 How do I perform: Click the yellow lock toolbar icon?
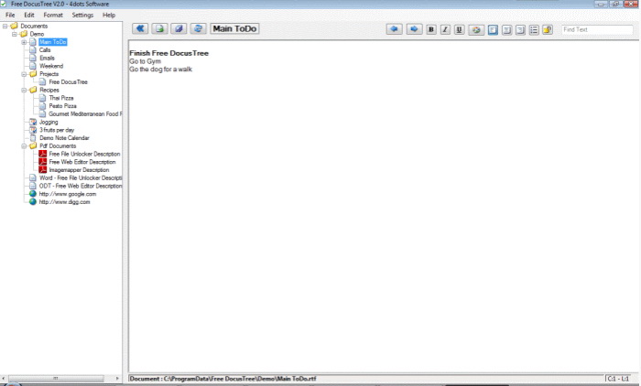(548, 30)
